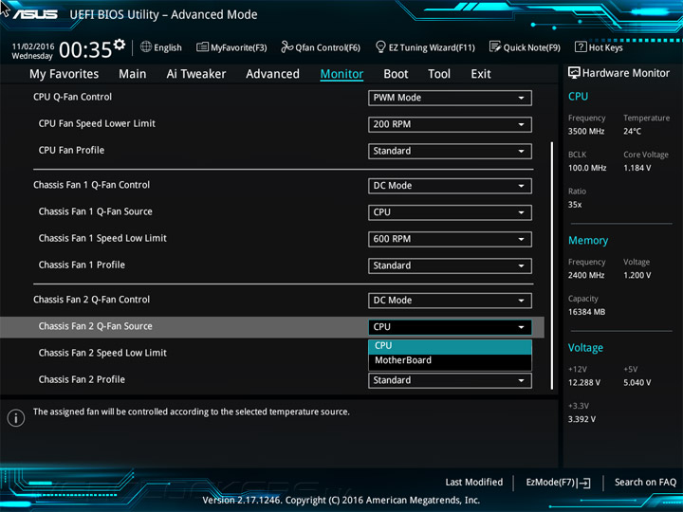683x512 pixels.
Task: Click the Qfan Control fan icon
Action: coord(286,46)
